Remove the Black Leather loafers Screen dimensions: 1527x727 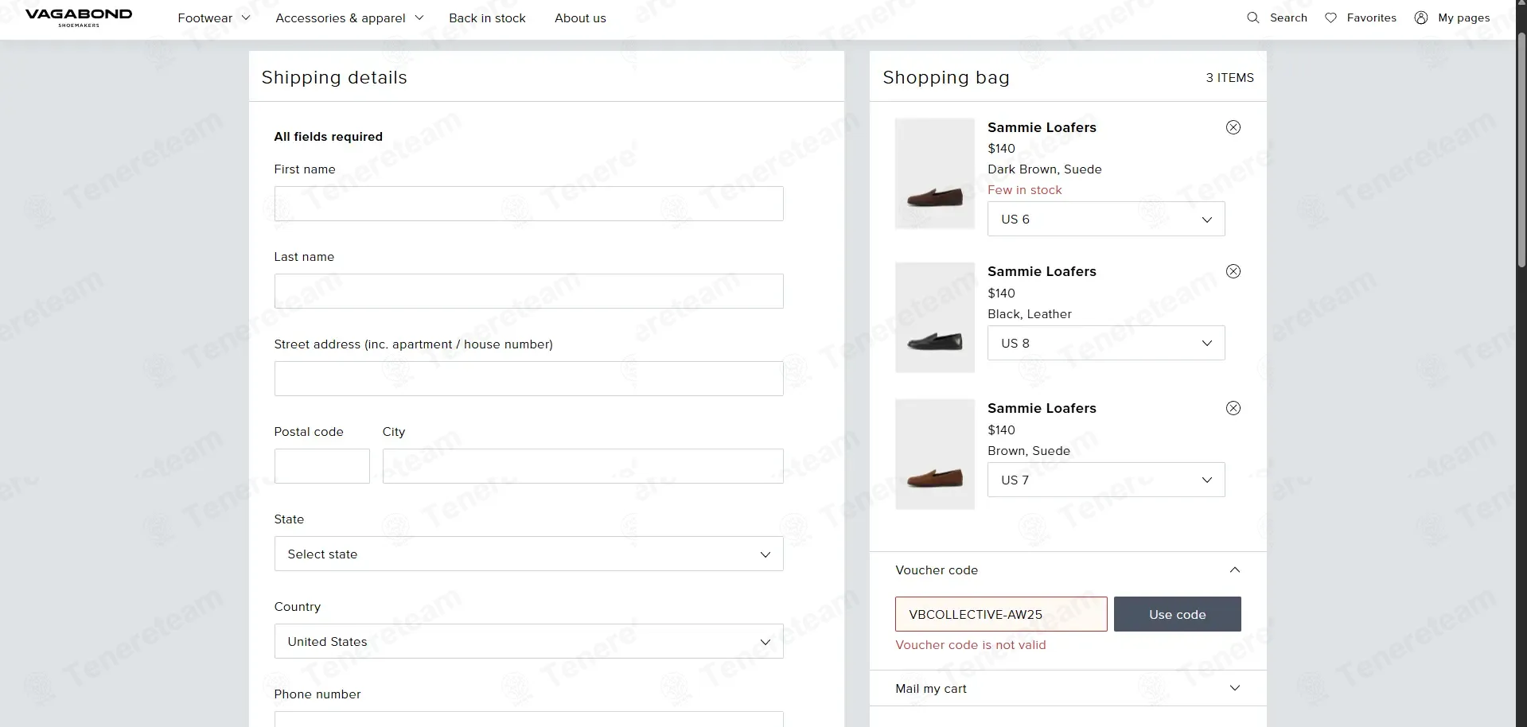pos(1233,271)
